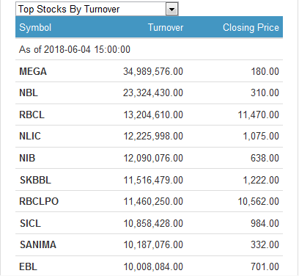This screenshot has height=276, width=299.
Task: Click the SICL stock symbol
Action: click(30, 223)
